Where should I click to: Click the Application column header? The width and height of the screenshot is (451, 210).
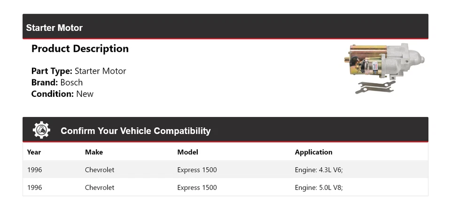pos(313,152)
